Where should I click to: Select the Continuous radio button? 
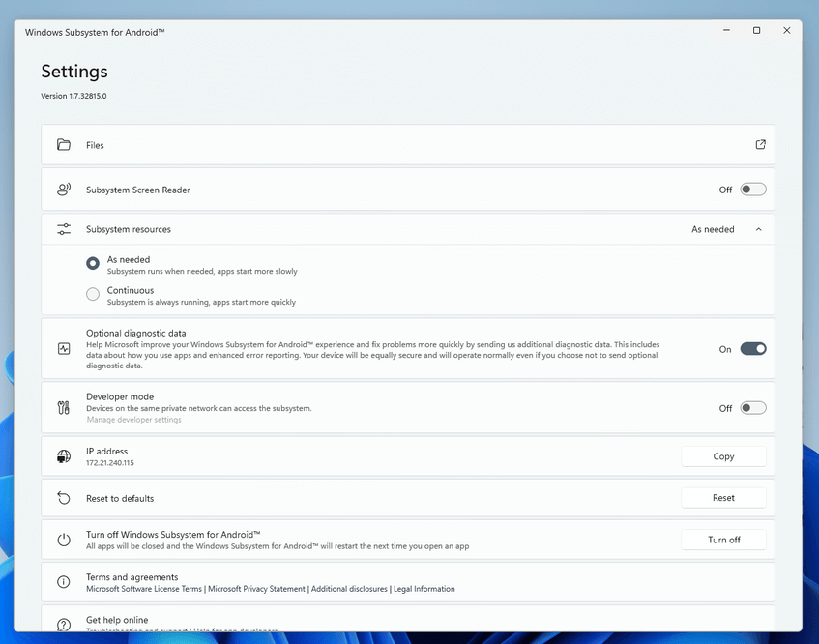tap(93, 294)
